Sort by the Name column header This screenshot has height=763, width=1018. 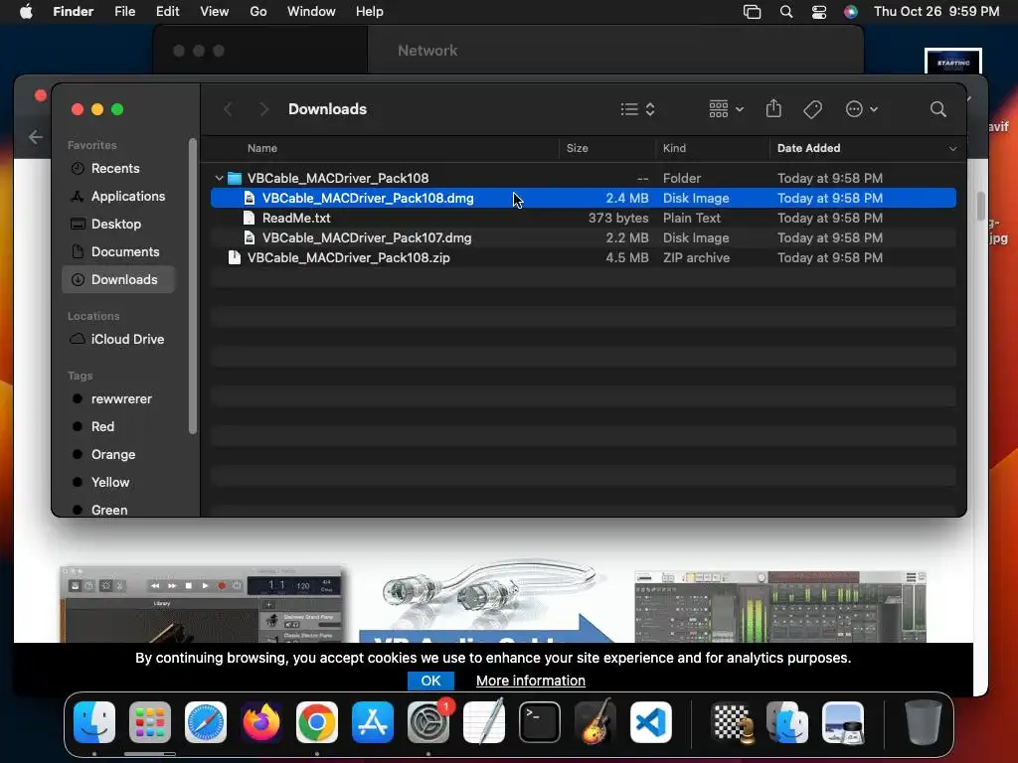tap(261, 148)
